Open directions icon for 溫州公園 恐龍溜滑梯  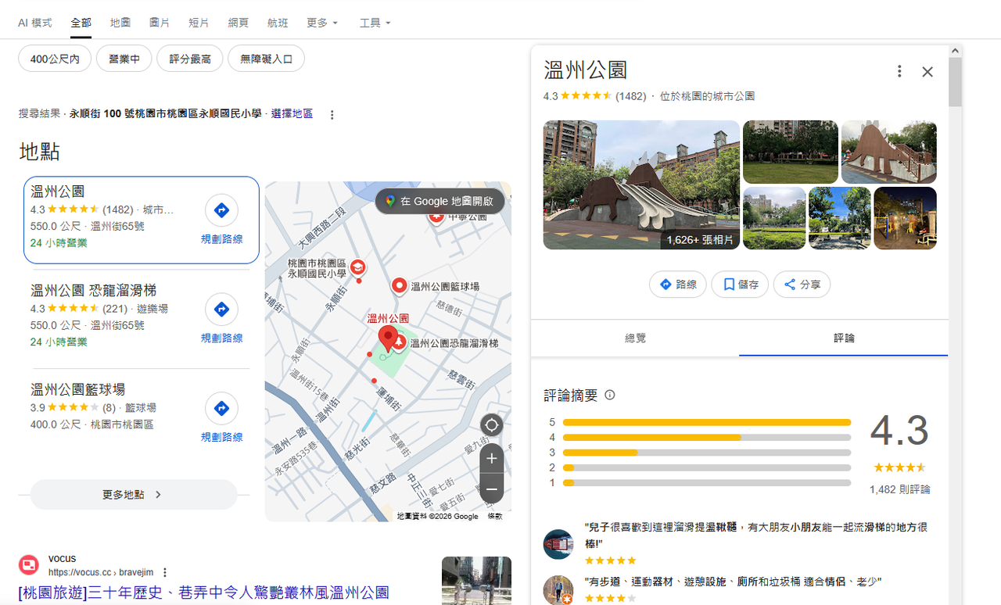(221, 310)
